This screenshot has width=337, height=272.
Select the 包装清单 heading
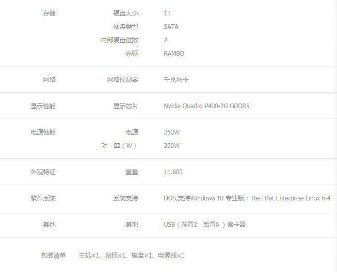53,256
